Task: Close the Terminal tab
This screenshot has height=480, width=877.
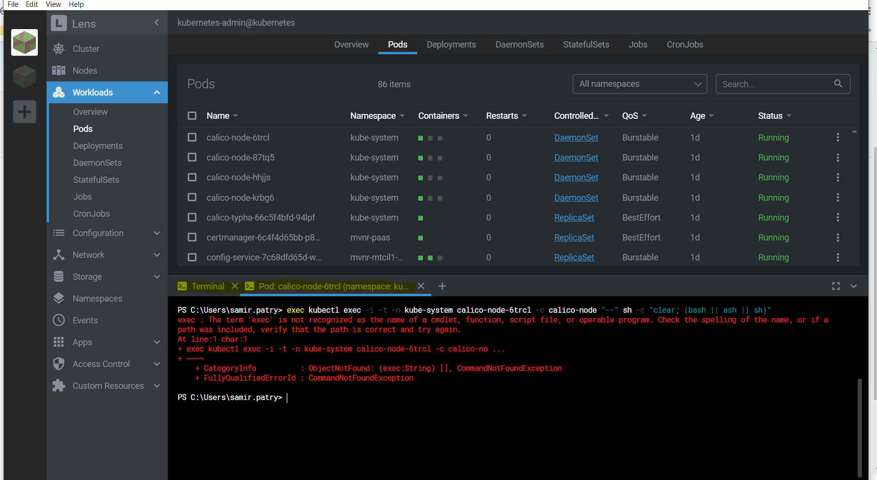Action: coord(235,286)
